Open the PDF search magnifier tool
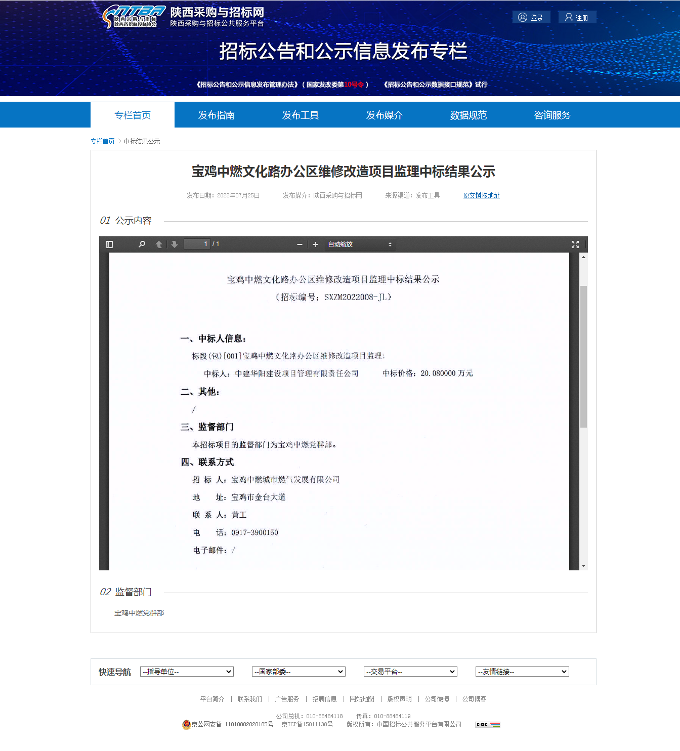Image resolution: width=680 pixels, height=751 pixels. (142, 244)
